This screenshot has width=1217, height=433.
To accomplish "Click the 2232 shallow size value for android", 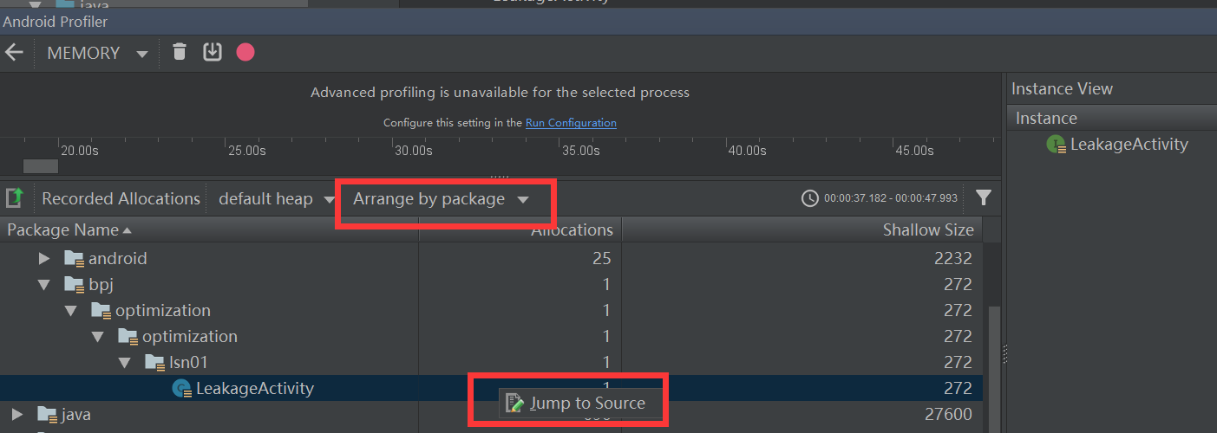I will pos(953,258).
